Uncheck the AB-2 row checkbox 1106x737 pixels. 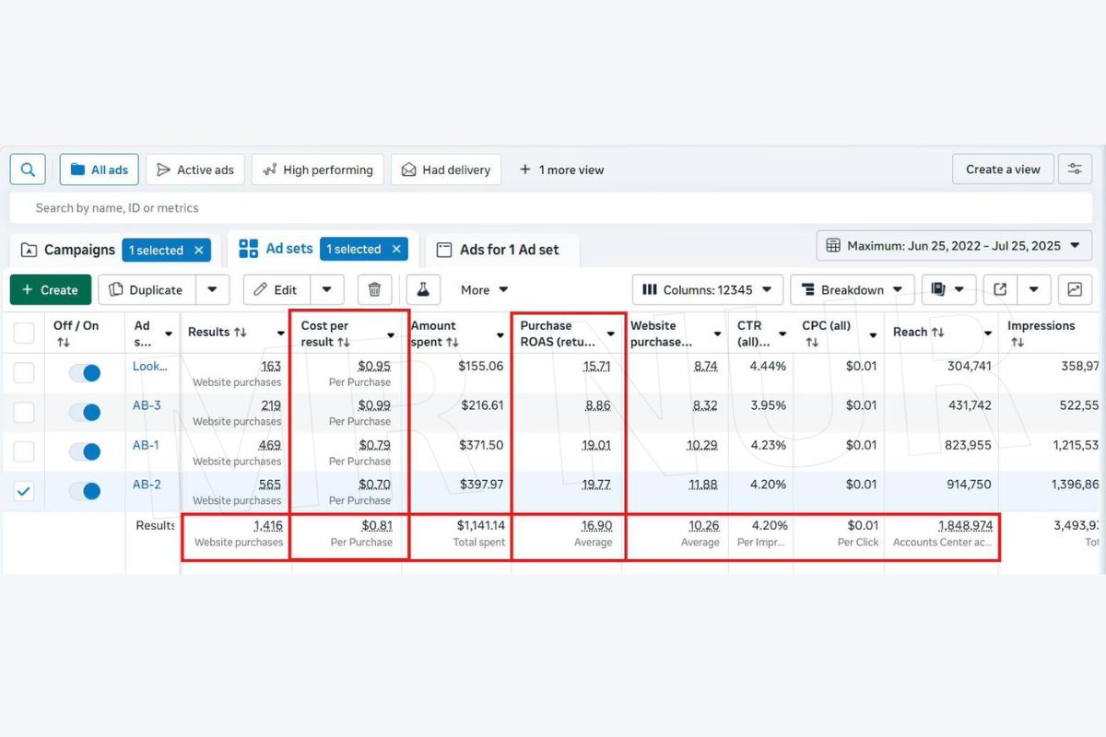[23, 491]
